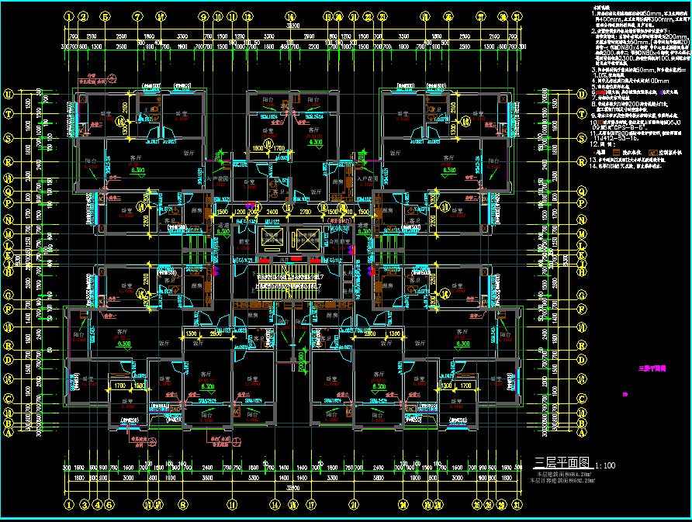This screenshot has width=692, height=522.
Task: Pick bottom axis bubble 8
Action: 183,504
